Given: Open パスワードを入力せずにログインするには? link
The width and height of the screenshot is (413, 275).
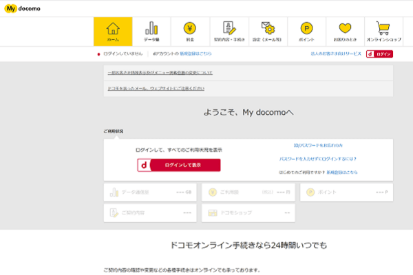Looking at the screenshot, I should click(x=318, y=159).
